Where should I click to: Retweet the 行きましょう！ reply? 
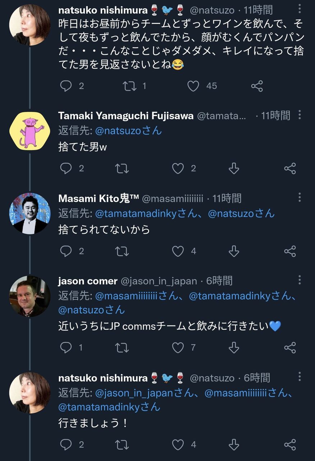pos(122,444)
